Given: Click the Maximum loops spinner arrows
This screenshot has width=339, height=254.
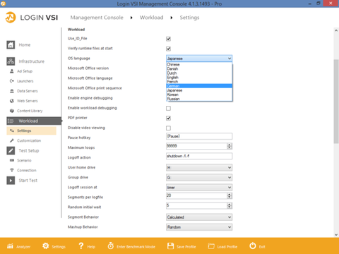Looking at the screenshot, I should 230,146.
